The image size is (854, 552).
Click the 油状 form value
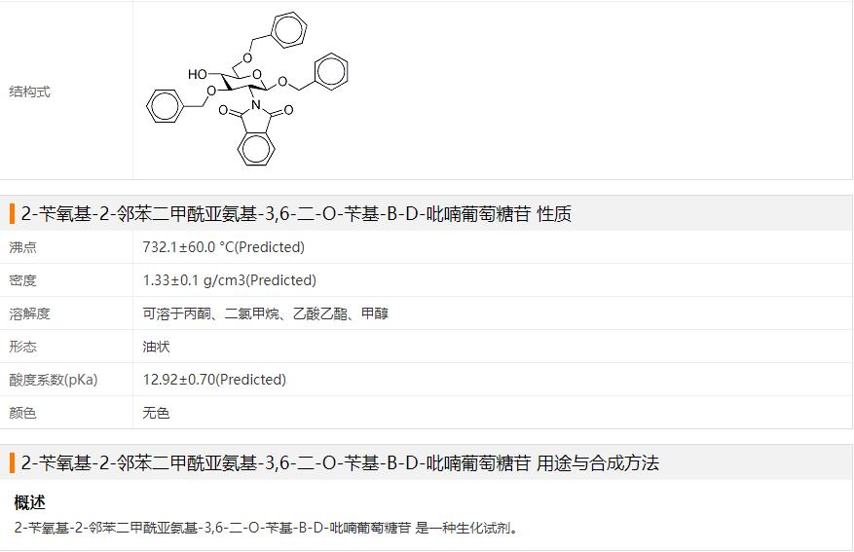point(156,347)
